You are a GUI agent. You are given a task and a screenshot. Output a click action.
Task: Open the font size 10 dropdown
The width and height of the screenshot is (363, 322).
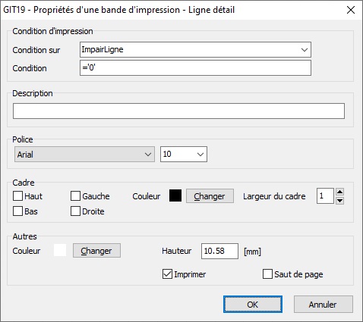click(x=200, y=155)
